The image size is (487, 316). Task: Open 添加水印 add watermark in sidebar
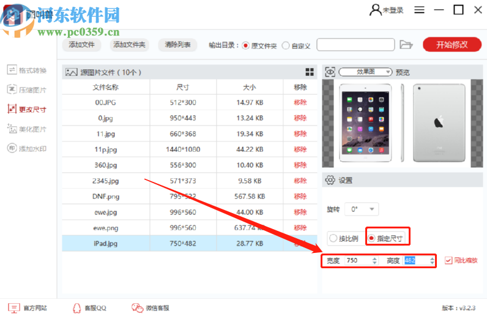point(27,148)
